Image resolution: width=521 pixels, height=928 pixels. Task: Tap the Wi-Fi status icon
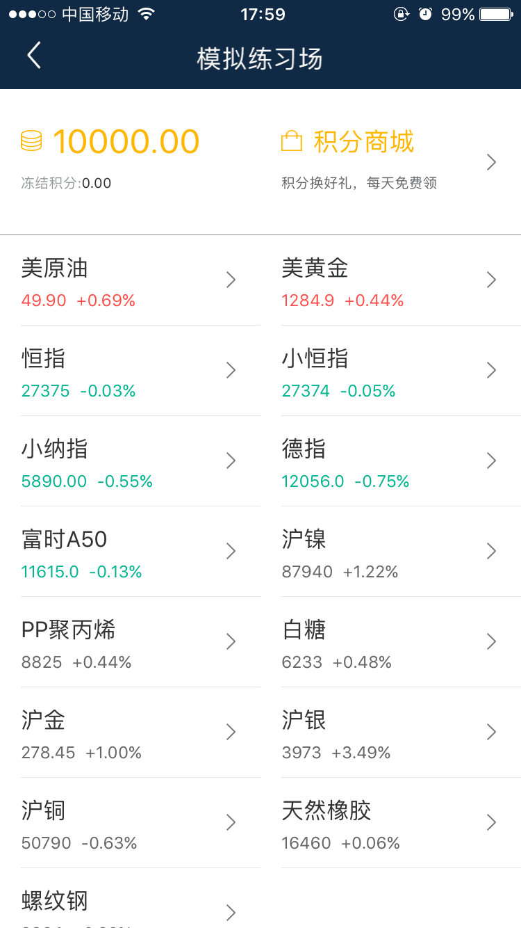pos(146,14)
